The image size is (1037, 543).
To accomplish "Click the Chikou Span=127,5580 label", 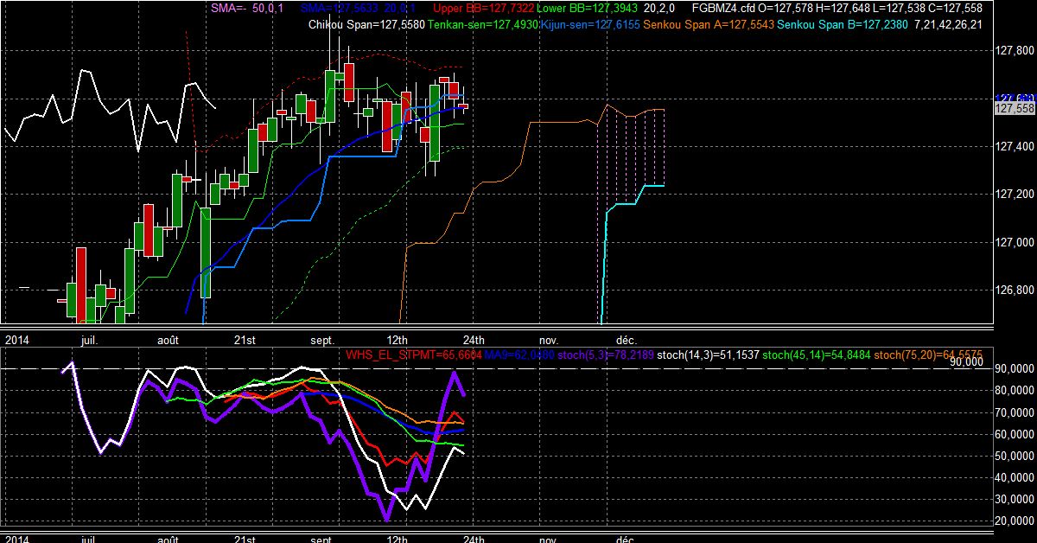I will click(366, 24).
